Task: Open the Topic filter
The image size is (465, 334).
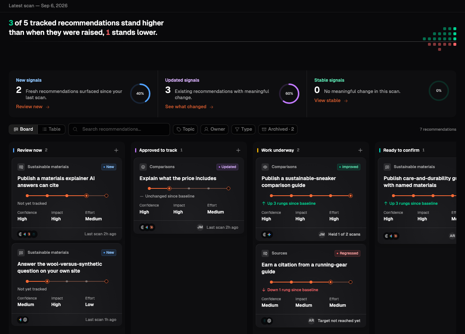Action: 185,129
